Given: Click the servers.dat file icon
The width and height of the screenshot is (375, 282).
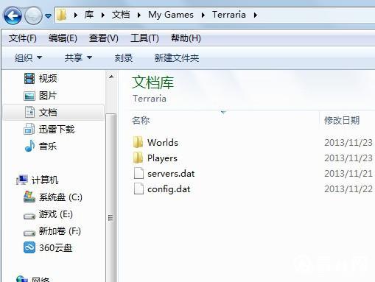Looking at the screenshot, I should [x=139, y=173].
